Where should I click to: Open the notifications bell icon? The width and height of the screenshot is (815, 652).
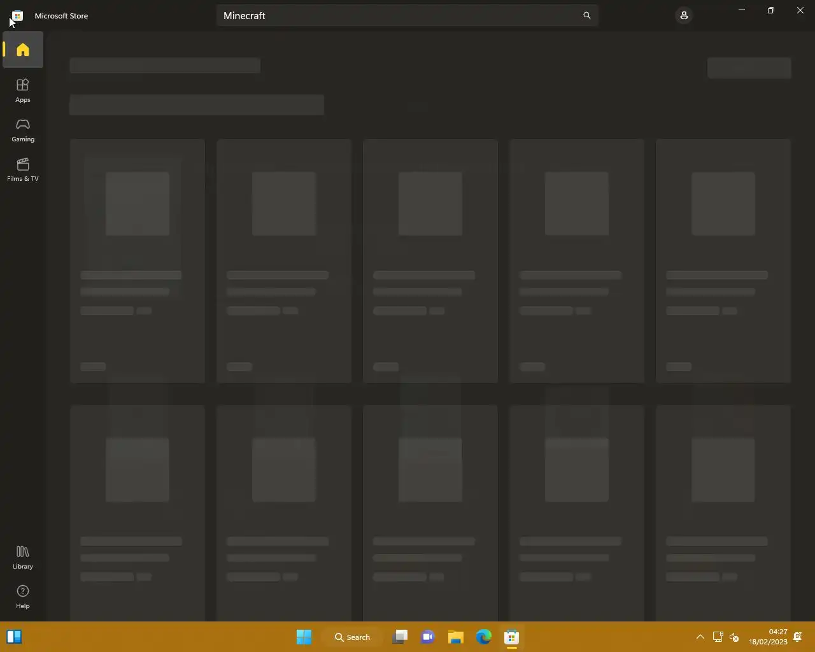(798, 637)
